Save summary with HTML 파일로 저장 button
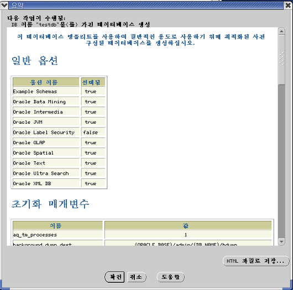 (x=256, y=261)
